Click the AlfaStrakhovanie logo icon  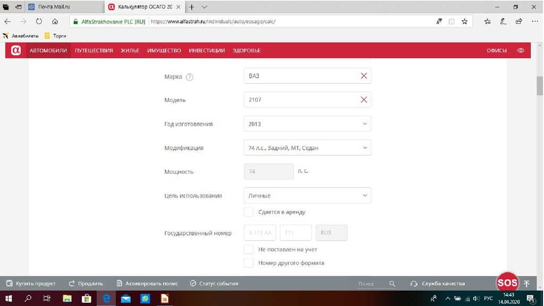click(x=15, y=50)
